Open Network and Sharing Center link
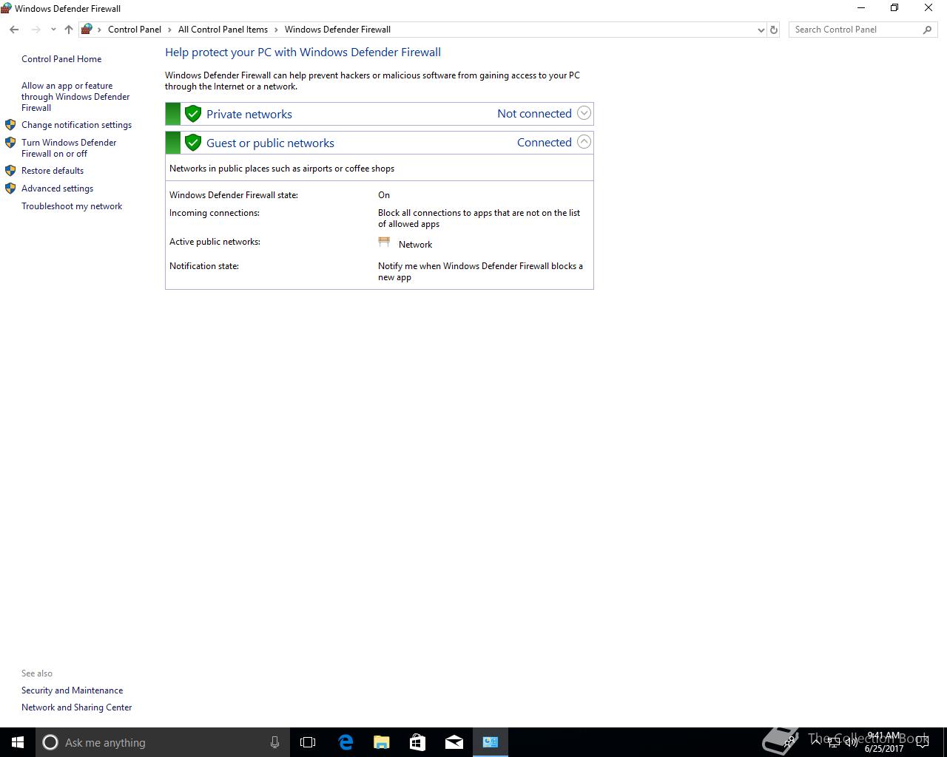The image size is (947, 757). (77, 707)
